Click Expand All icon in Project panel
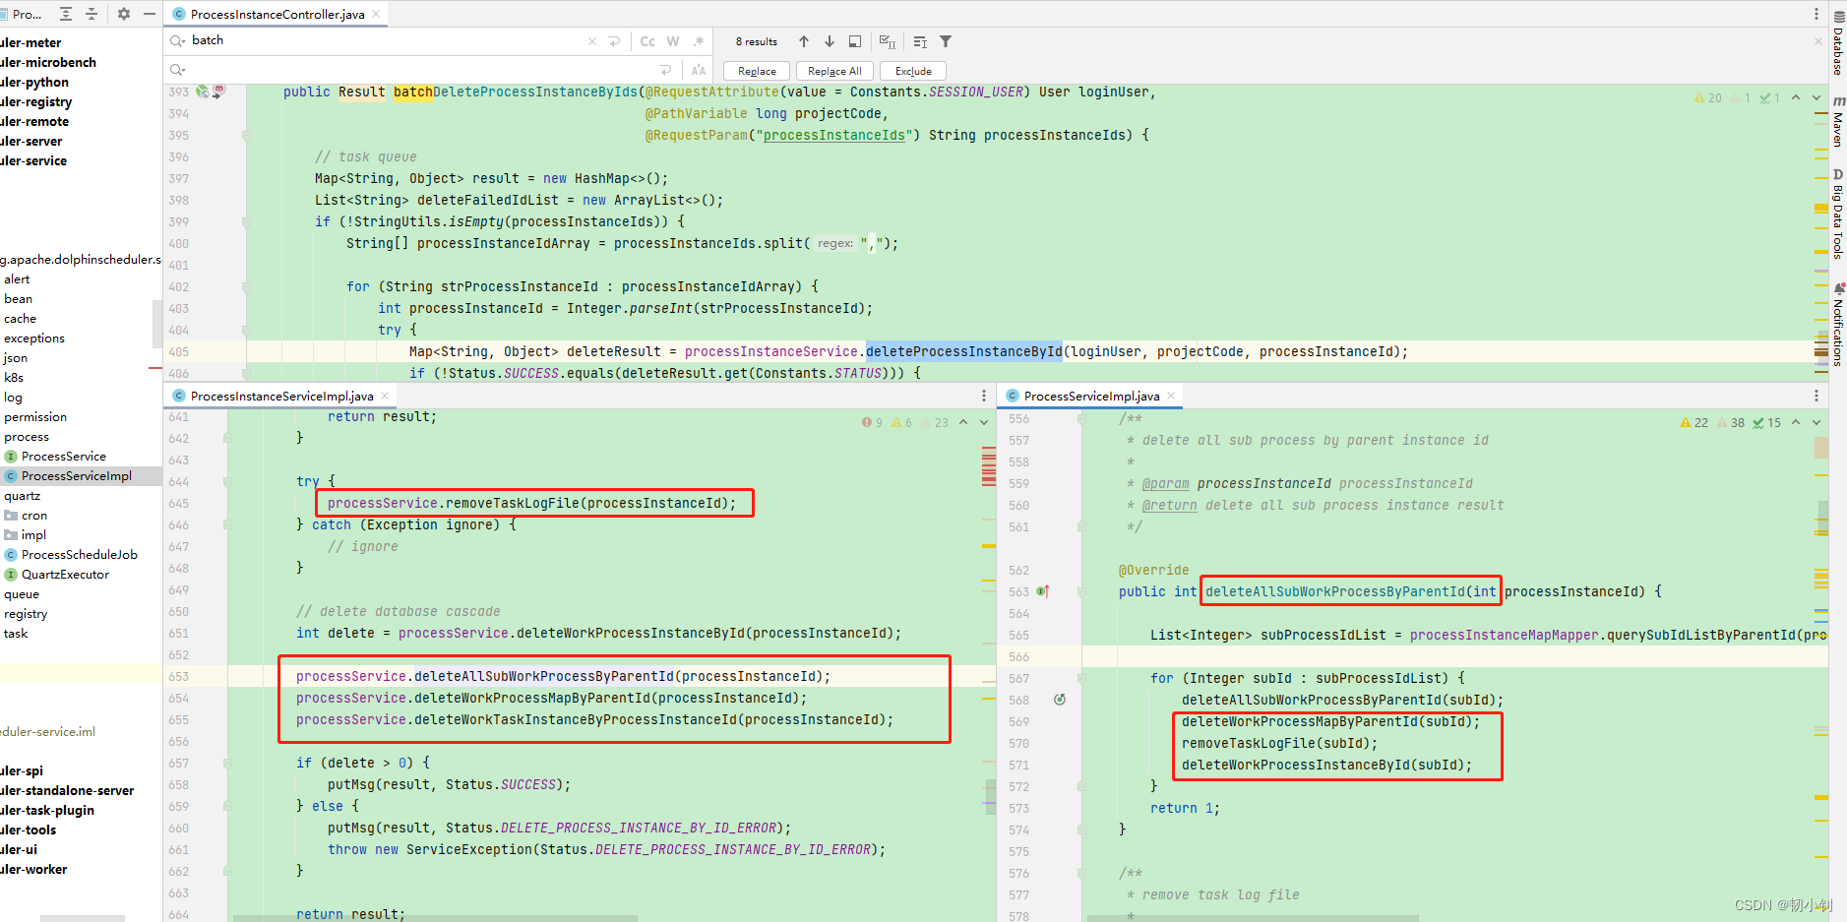Viewport: 1847px width, 922px height. tap(66, 14)
